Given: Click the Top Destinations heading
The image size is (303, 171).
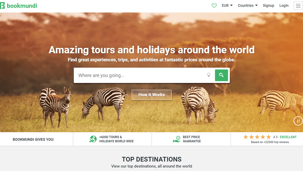Looking at the screenshot, I should (x=151, y=159).
